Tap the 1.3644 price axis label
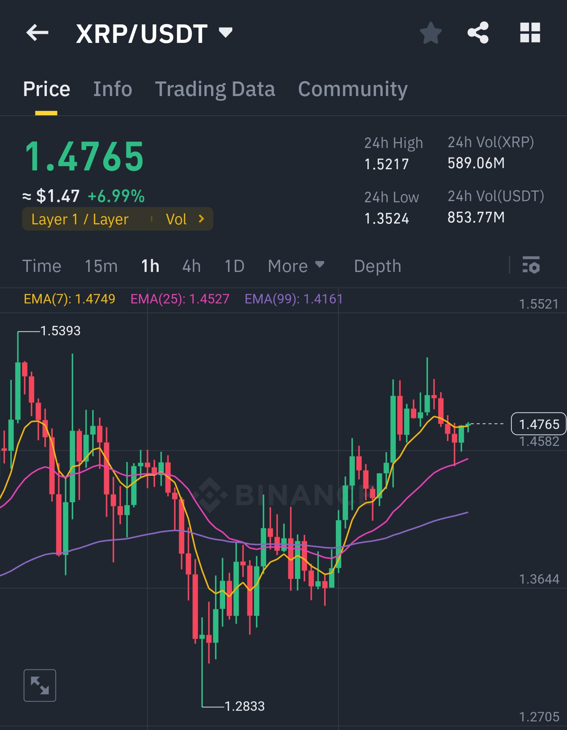Viewport: 567px width, 730px height. 539,579
